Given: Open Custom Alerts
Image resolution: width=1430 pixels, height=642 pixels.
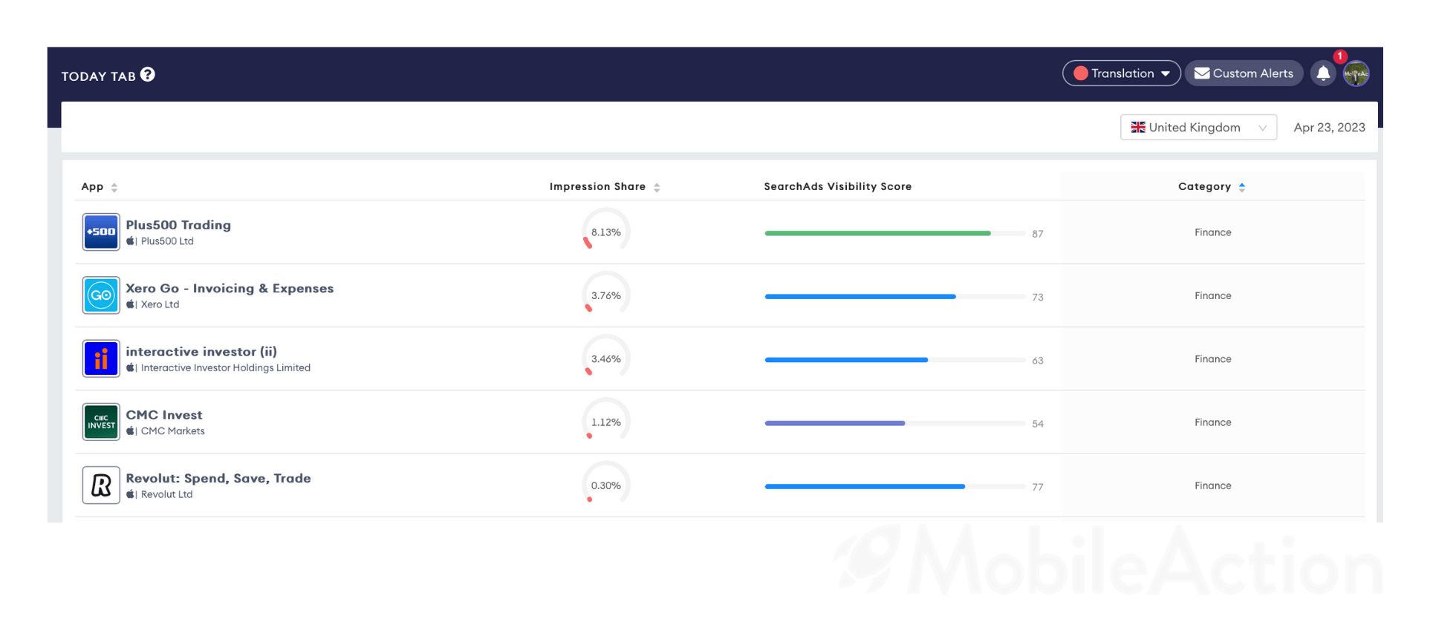Looking at the screenshot, I should (1244, 73).
